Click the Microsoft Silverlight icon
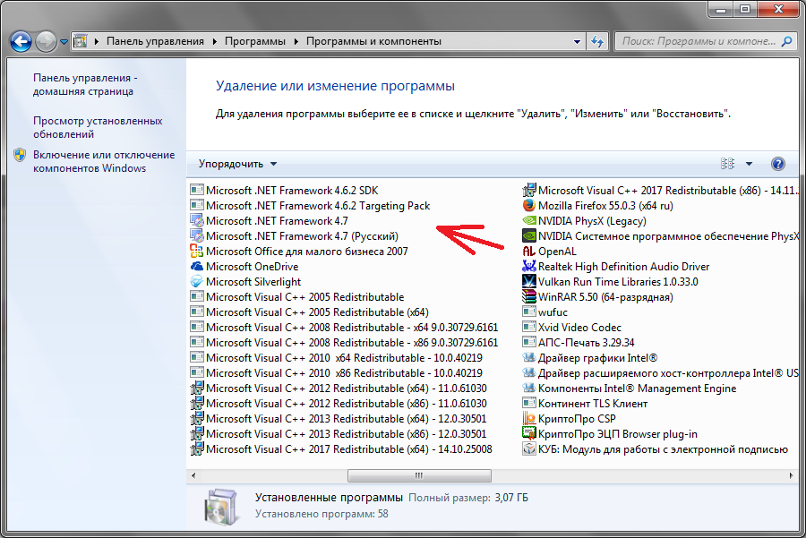Viewport: 806px width, 538px height. pyautogui.click(x=197, y=282)
